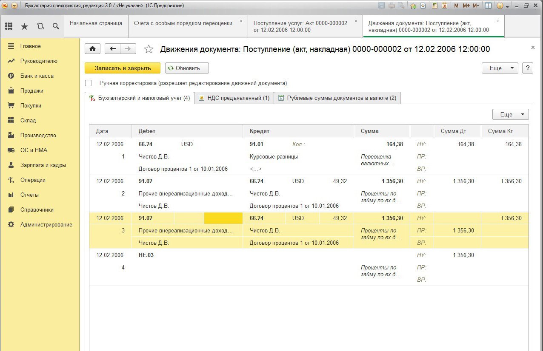Open the calendar icon in title bar
Viewport: 543px width, 351px height.
click(444, 6)
